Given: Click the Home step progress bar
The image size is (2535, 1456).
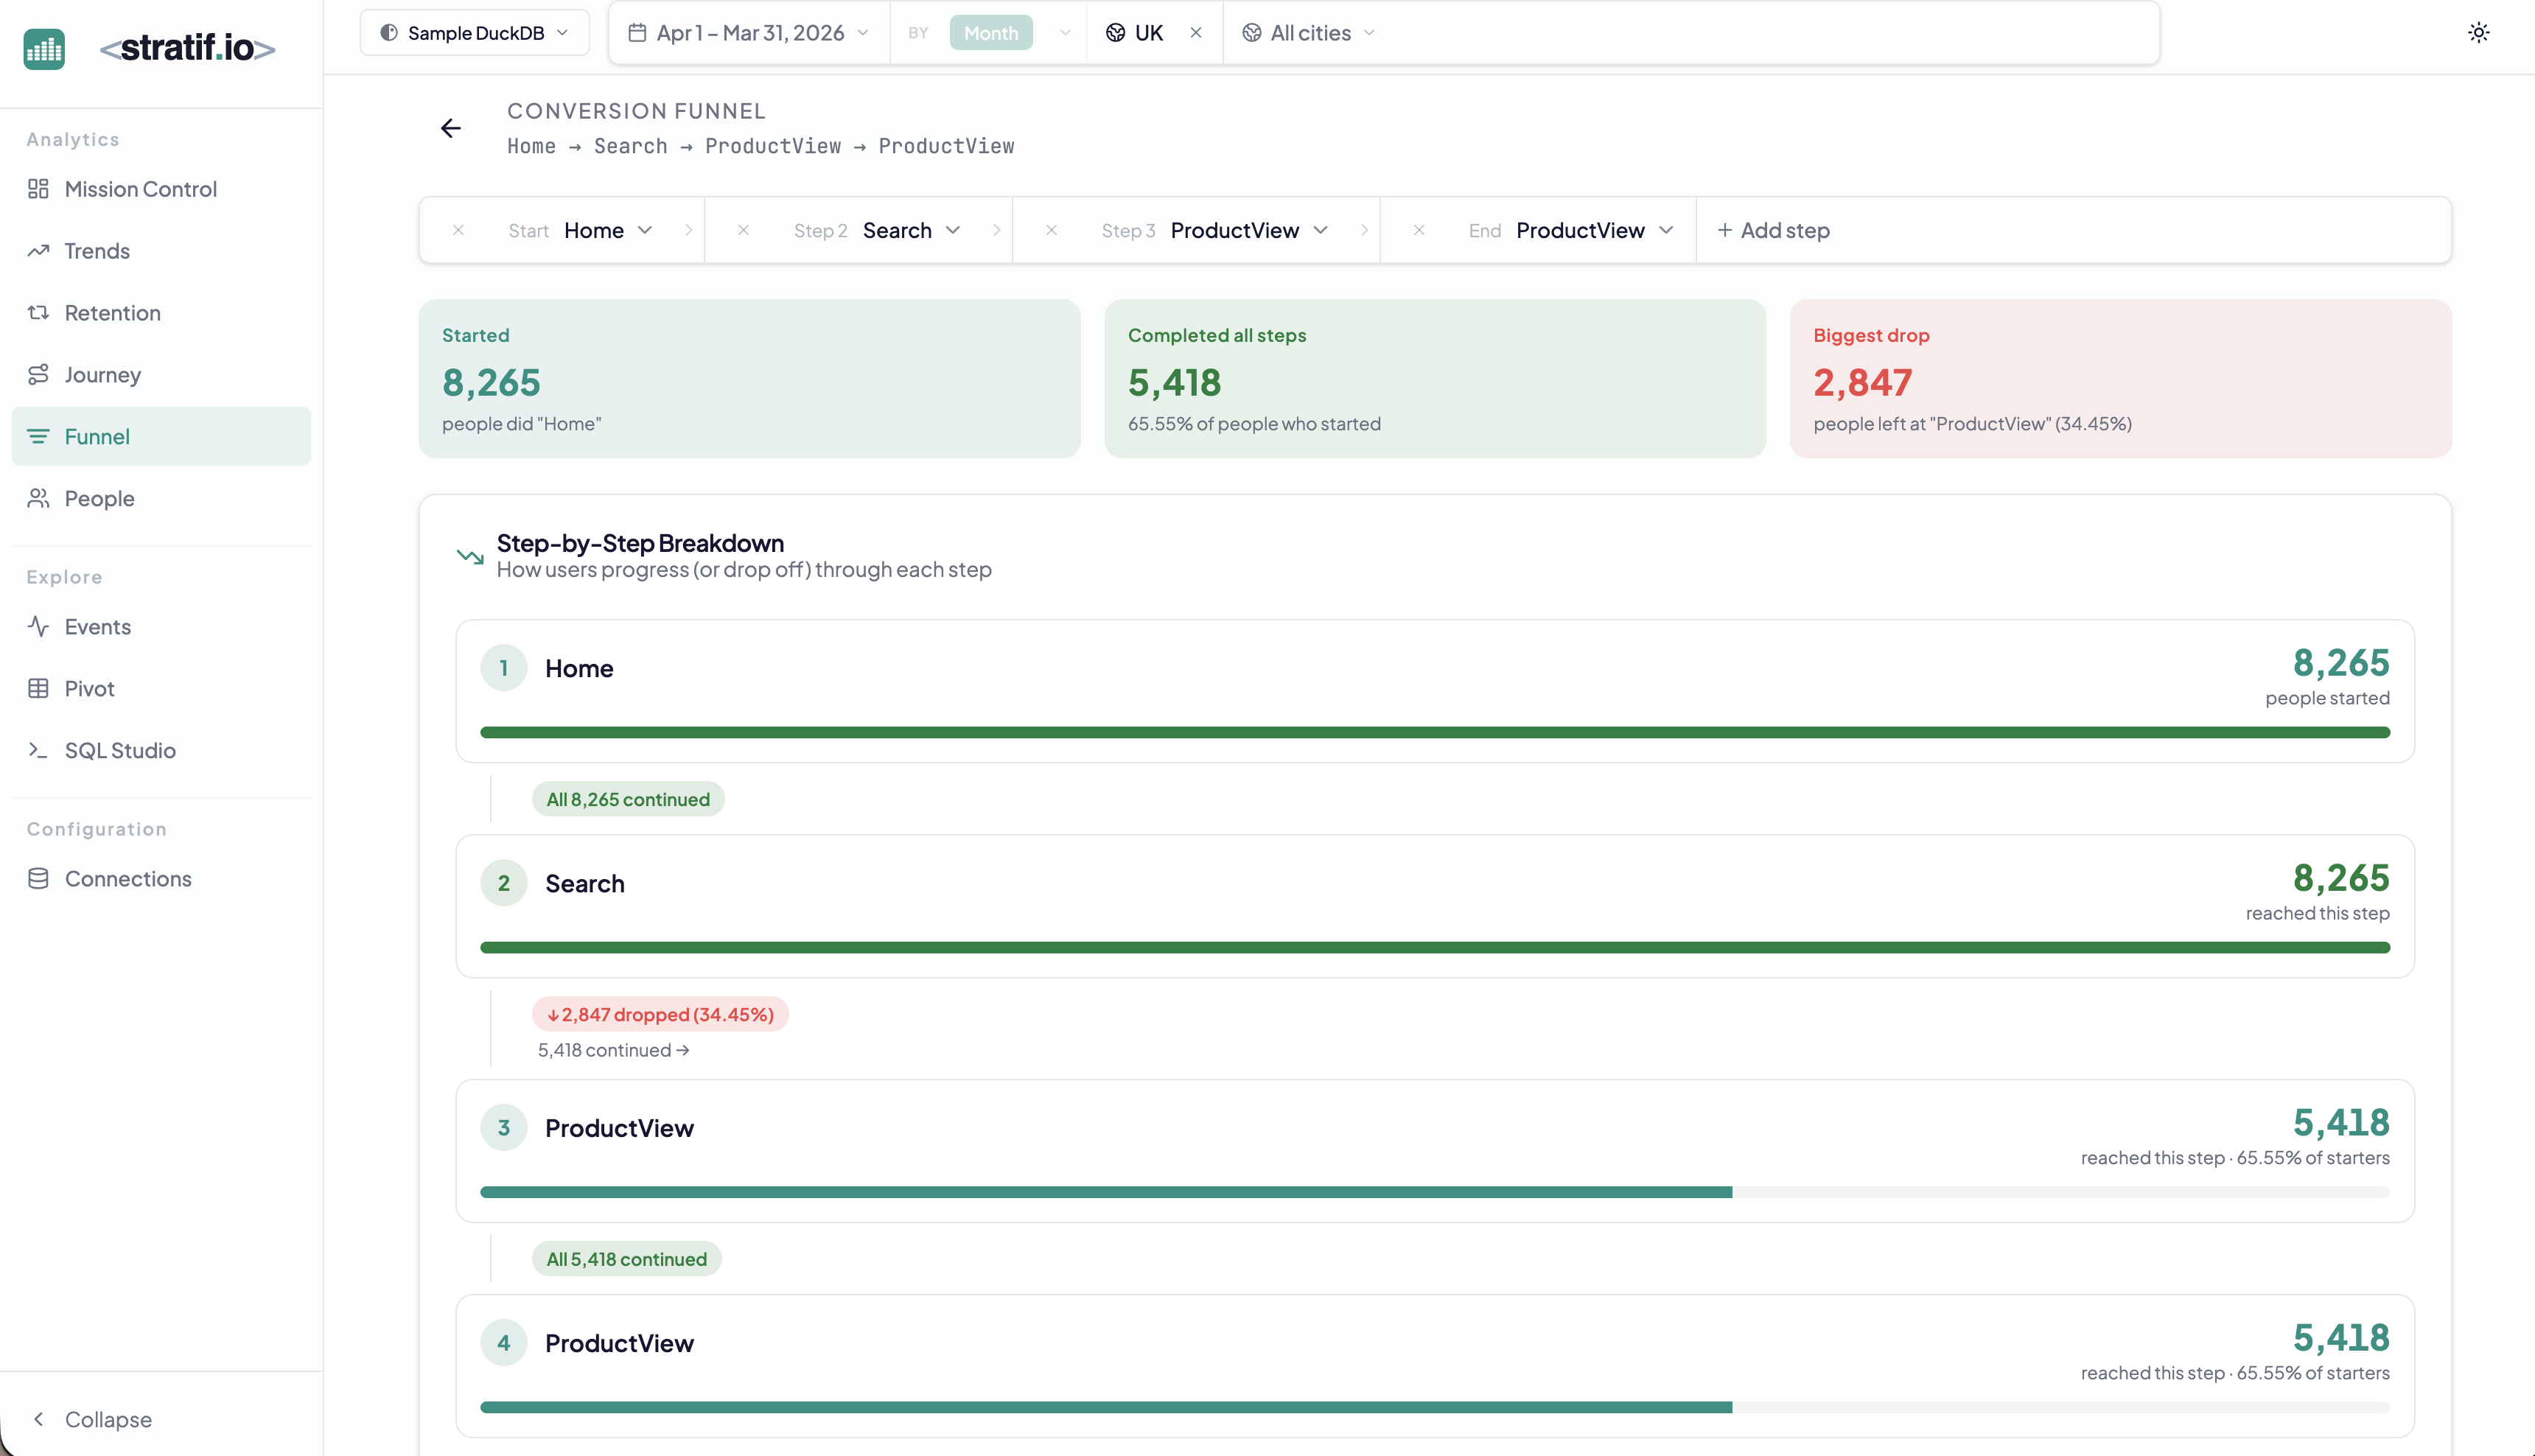Looking at the screenshot, I should pos(1434,732).
